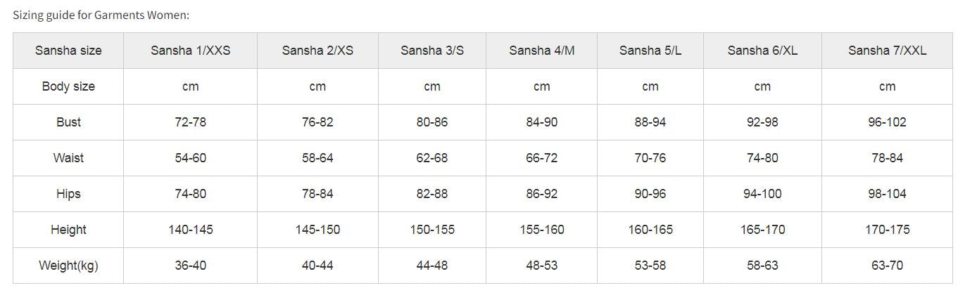
Task: Select the 96-102 bust cell
Action: click(x=887, y=122)
